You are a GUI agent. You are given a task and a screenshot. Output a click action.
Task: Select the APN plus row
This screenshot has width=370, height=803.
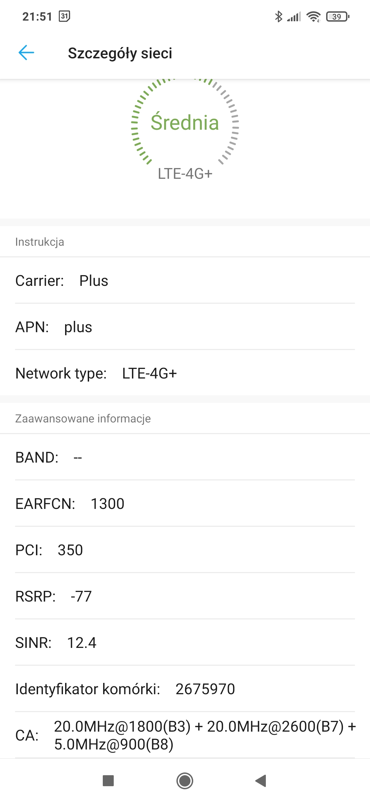pos(185,327)
